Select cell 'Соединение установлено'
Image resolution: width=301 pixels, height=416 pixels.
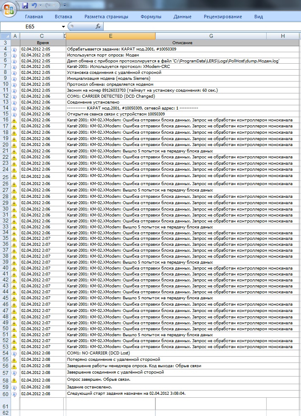click(183, 102)
